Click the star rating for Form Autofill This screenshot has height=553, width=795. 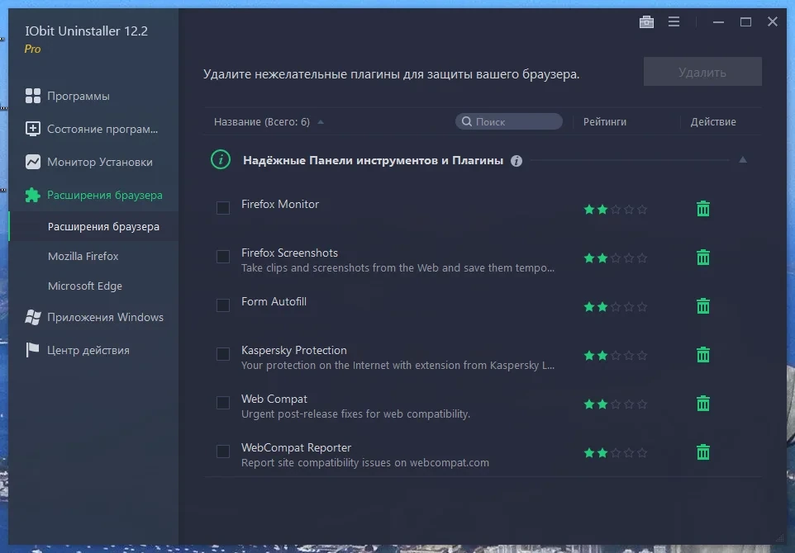coord(616,306)
